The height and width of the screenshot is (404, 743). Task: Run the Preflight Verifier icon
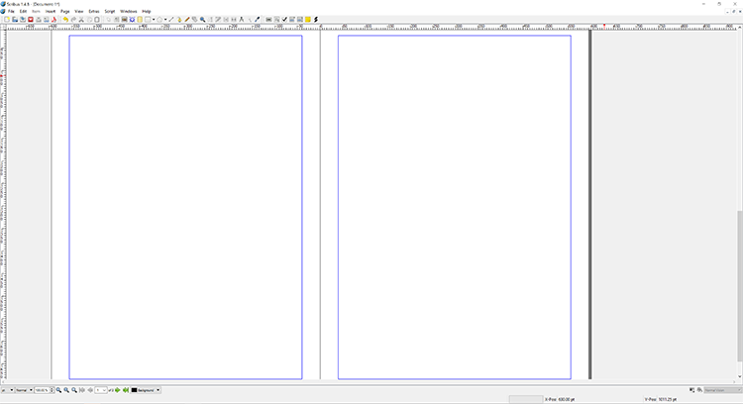coord(46,20)
